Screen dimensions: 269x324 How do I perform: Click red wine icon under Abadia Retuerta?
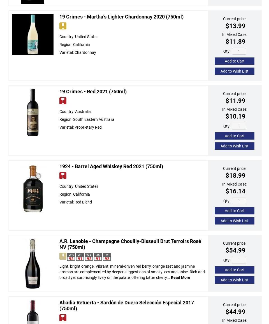pos(63,318)
